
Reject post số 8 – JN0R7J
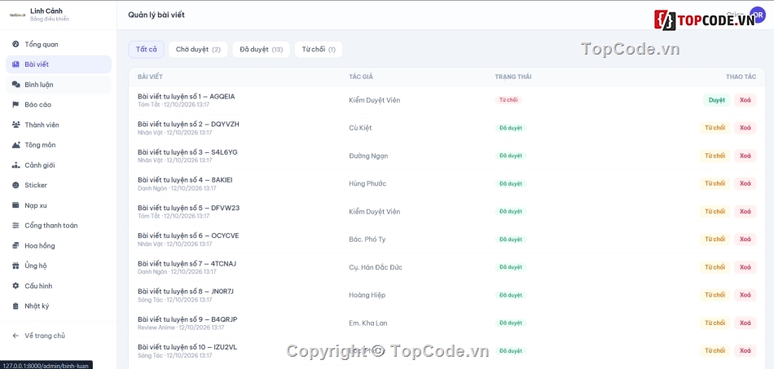coord(715,295)
